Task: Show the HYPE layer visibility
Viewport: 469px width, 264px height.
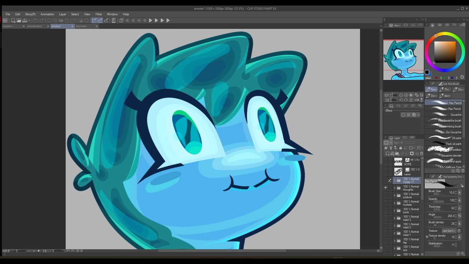Action: 385,162
